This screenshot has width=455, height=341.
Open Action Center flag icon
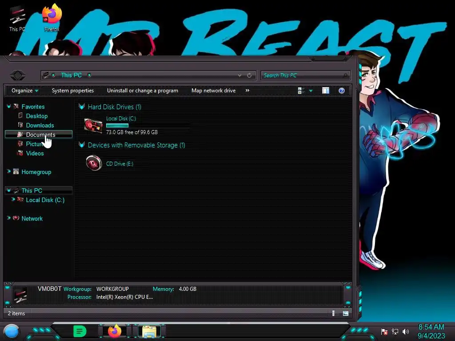[384, 331]
